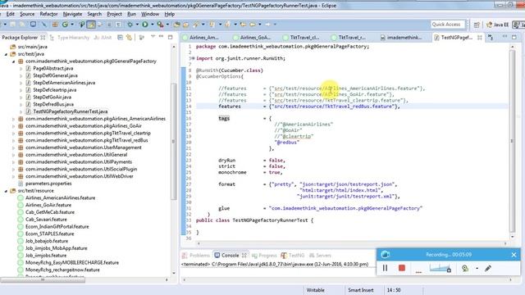
Task: Switch to the imademethink... editor tab
Action: click(x=404, y=38)
